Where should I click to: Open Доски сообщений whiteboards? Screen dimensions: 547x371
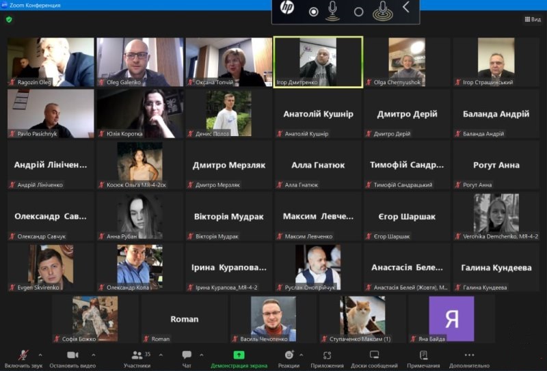point(374,359)
